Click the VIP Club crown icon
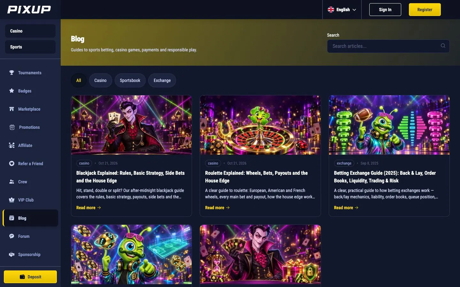Viewport: 460px width, 287px height. 12,200
